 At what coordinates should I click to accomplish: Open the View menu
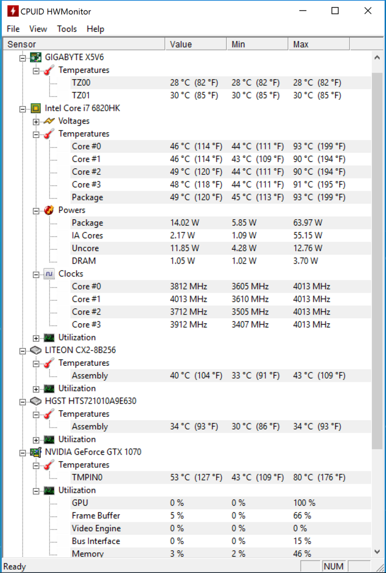click(38, 29)
